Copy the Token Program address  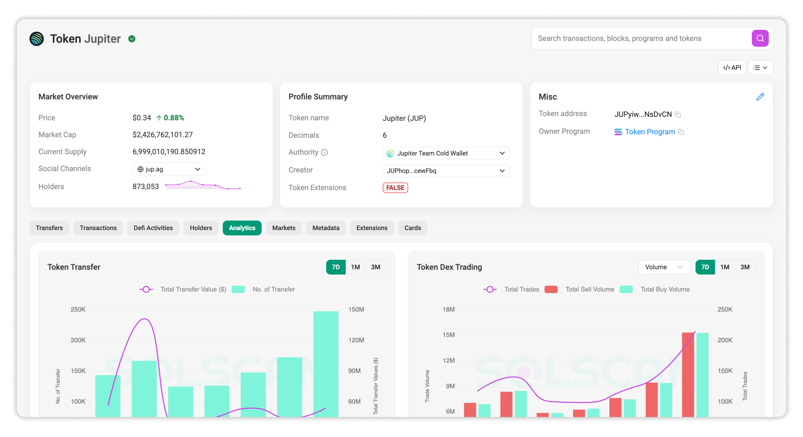(681, 132)
